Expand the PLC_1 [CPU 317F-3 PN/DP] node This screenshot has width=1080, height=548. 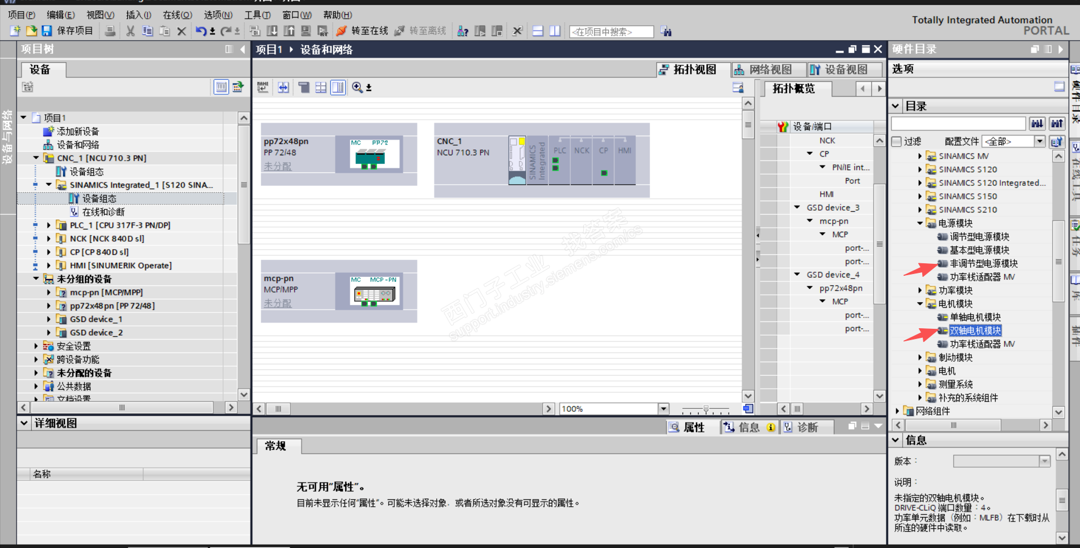click(49, 225)
